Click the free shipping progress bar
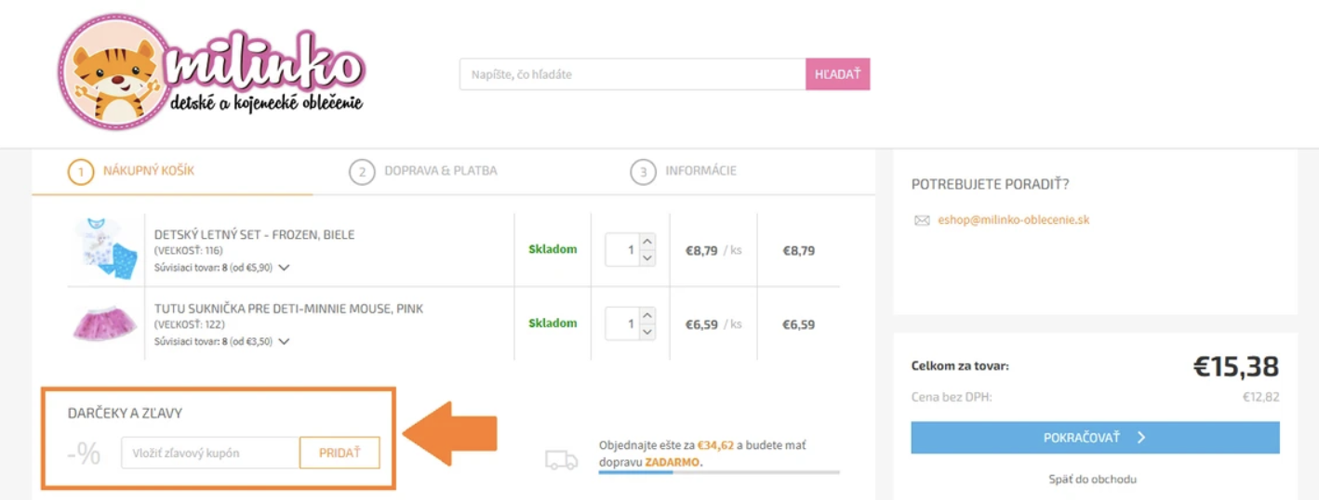Screen dimensions: 1319x500 (718, 472)
